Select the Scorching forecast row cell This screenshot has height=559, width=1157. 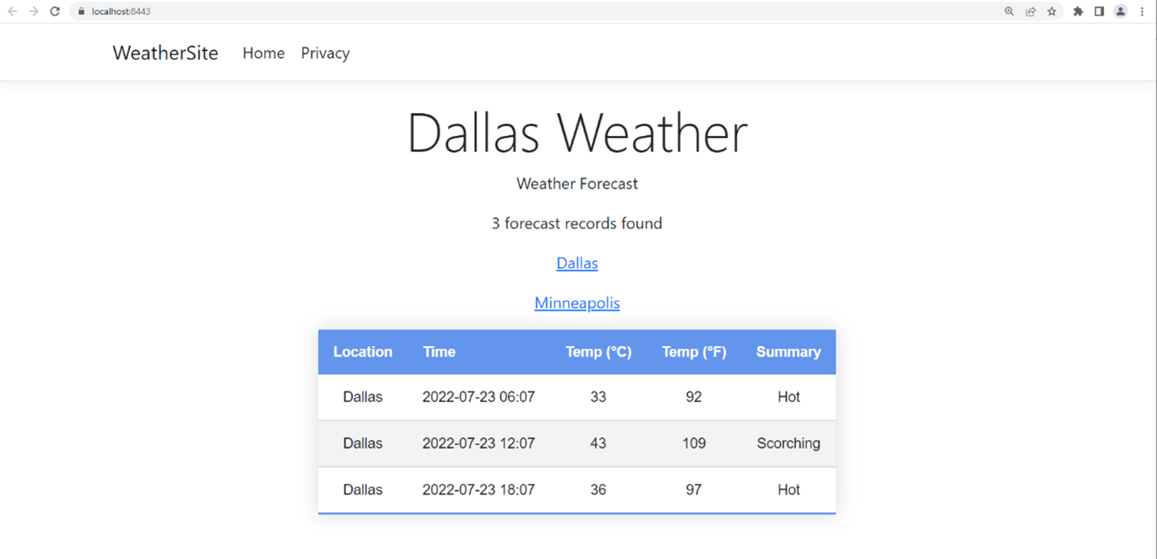point(788,443)
